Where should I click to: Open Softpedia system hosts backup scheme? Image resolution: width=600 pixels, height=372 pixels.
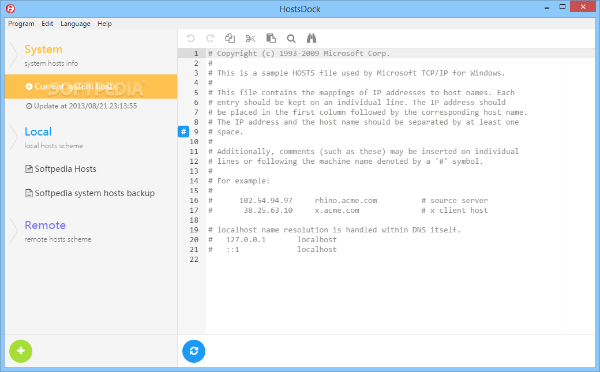point(95,193)
